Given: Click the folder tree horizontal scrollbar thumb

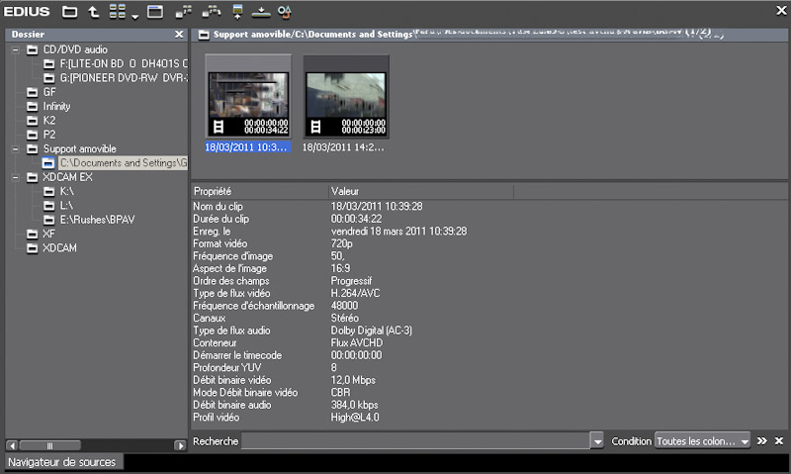Looking at the screenshot, I should click(49, 445).
